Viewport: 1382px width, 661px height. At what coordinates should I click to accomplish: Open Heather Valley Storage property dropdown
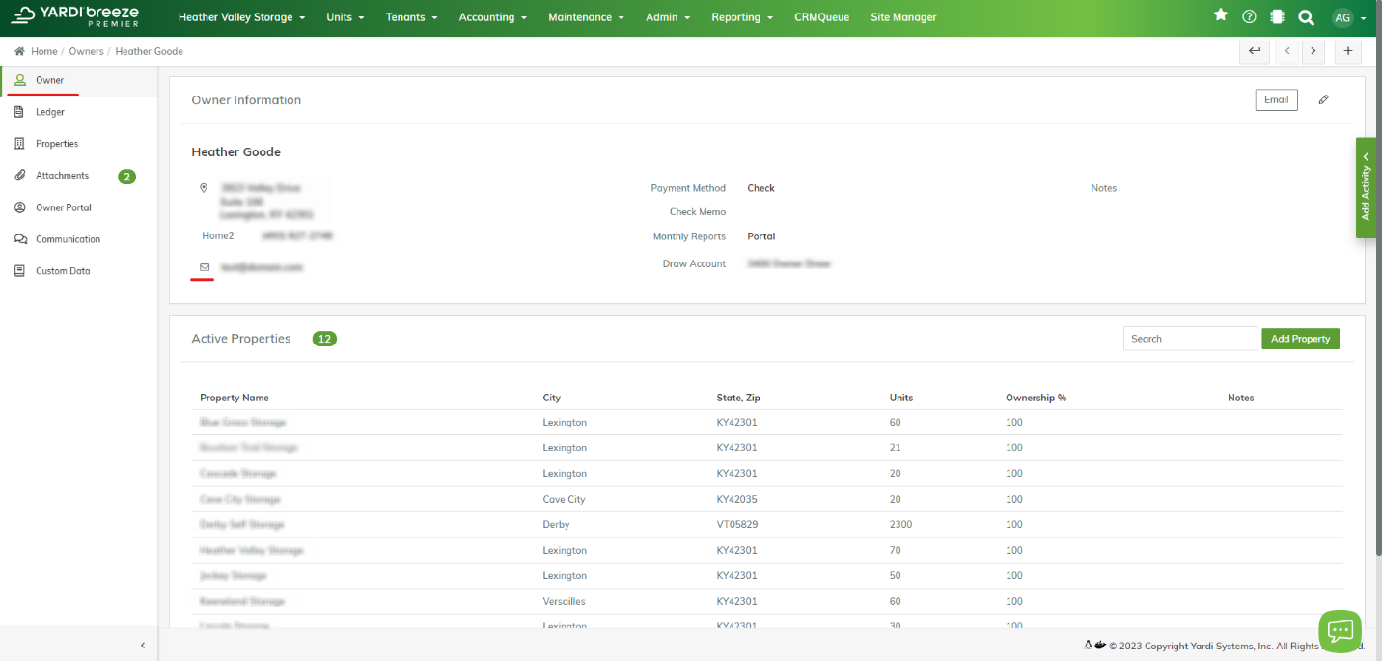pyautogui.click(x=241, y=17)
